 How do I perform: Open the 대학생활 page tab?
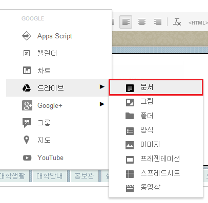coord(14,176)
